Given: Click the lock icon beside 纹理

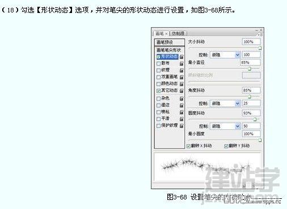Looking at the screenshot, I should click(182, 71).
